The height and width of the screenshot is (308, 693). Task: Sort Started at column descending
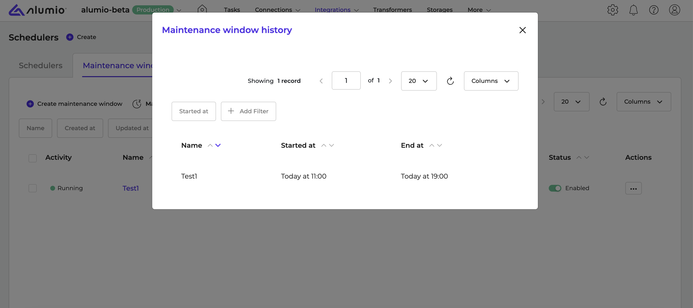coord(331,145)
